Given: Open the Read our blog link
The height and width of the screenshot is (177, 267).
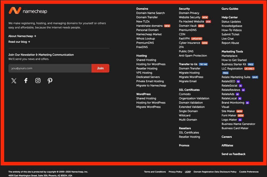Looking at the screenshot, I should [19, 42].
